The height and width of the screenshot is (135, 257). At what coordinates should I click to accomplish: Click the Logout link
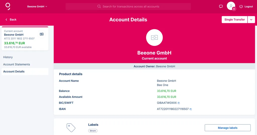tap(249, 6)
